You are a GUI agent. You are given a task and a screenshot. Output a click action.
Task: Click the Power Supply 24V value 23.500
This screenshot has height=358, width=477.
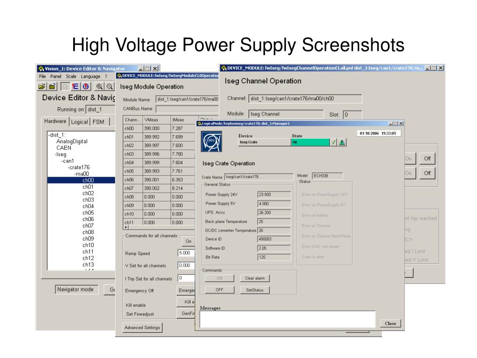[x=274, y=195]
